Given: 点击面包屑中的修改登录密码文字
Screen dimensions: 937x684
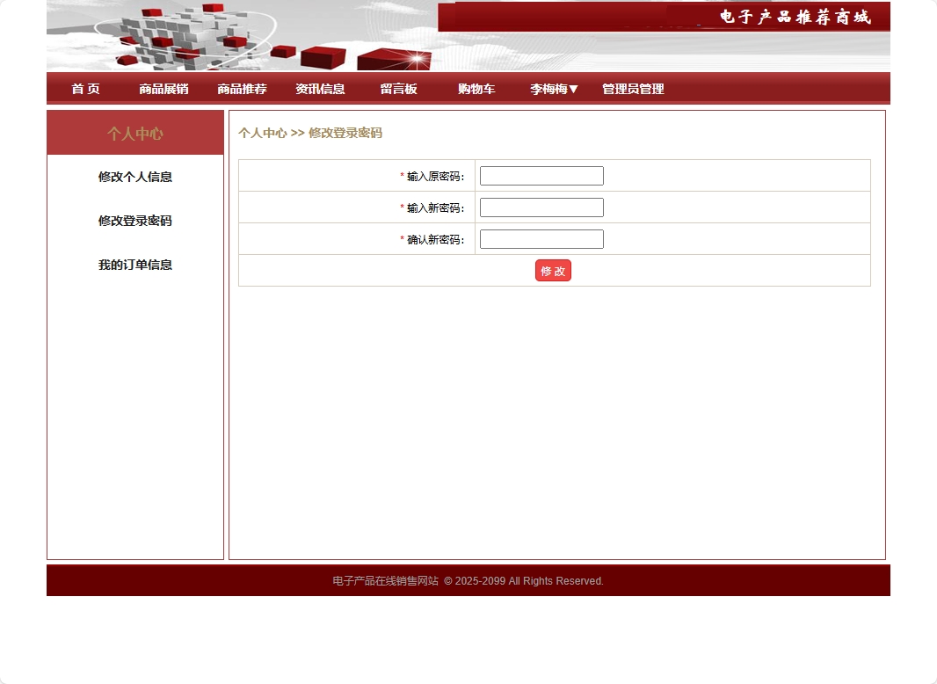Looking at the screenshot, I should [x=345, y=134].
